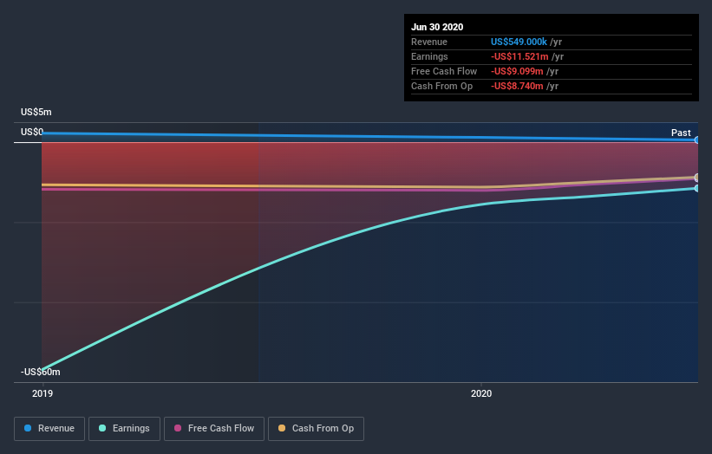This screenshot has height=454, width=712.
Task: Toggle the Earnings legend button
Action: point(124,429)
